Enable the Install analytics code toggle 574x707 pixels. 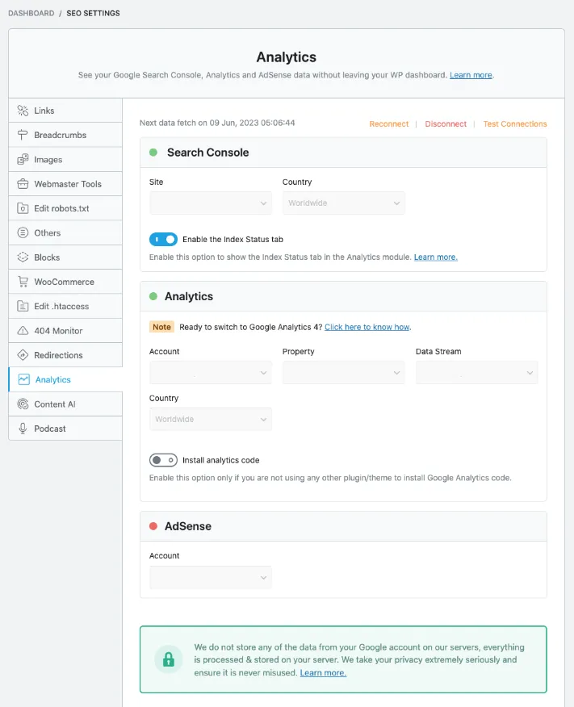tap(163, 460)
